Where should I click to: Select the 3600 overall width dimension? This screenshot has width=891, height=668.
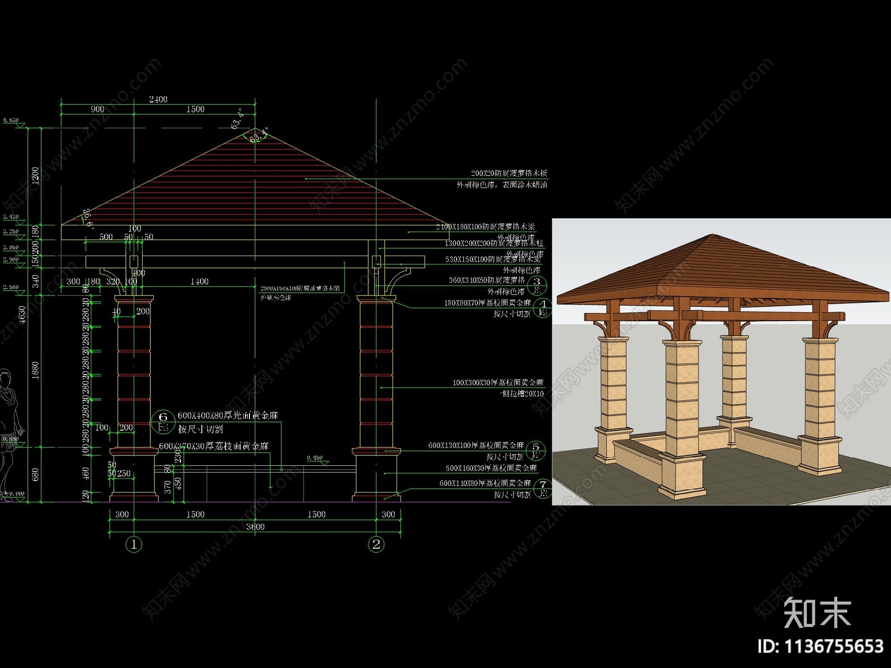tap(256, 527)
